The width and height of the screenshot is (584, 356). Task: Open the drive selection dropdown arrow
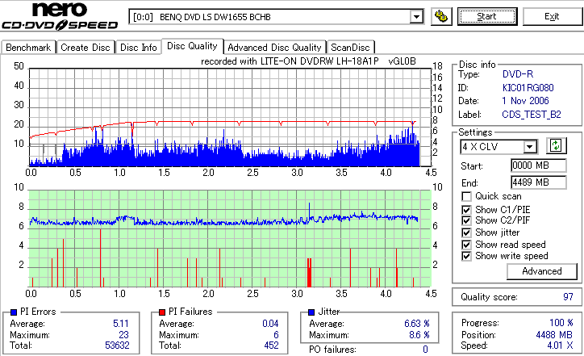pos(416,17)
